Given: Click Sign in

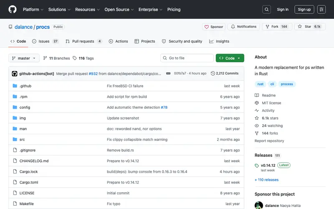Looking at the screenshot, I should 283,9.
